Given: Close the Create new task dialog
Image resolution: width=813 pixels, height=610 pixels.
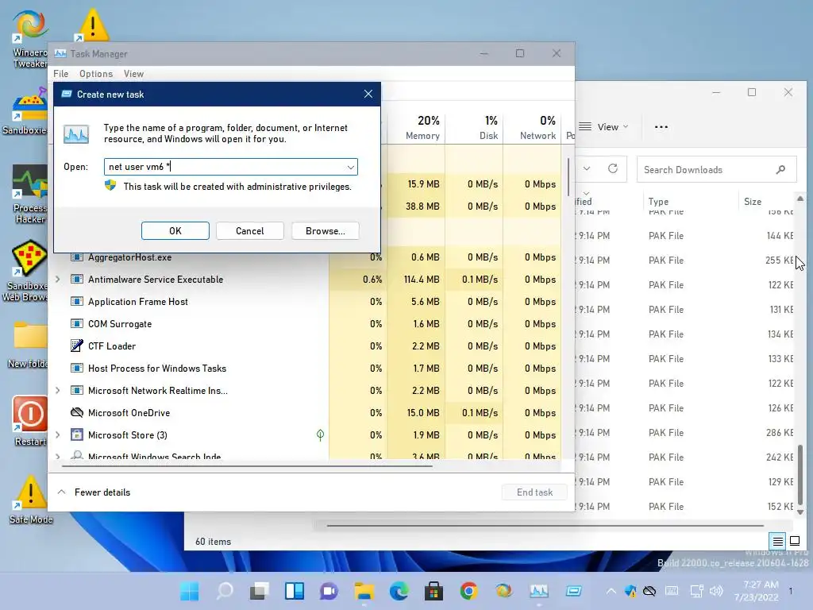Looking at the screenshot, I should click(368, 94).
